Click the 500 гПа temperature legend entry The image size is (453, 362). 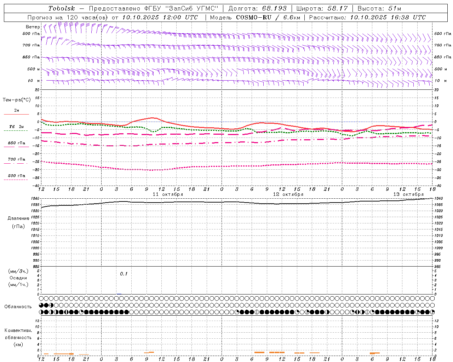tap(16, 176)
